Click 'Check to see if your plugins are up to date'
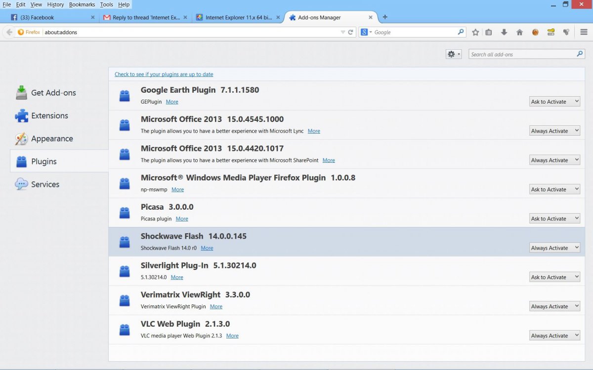 (164, 74)
